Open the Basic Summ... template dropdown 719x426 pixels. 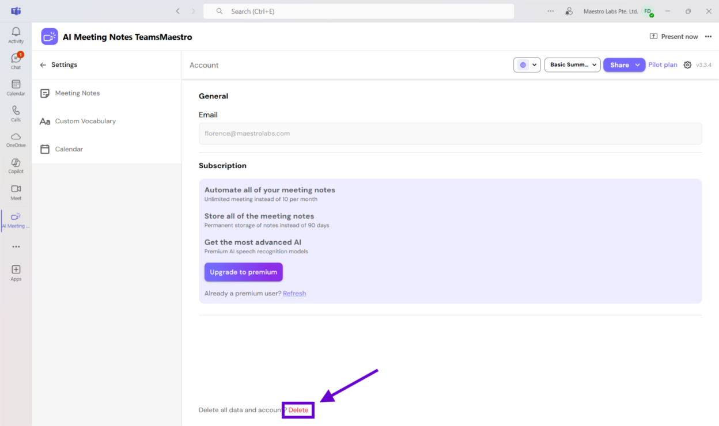(572, 65)
